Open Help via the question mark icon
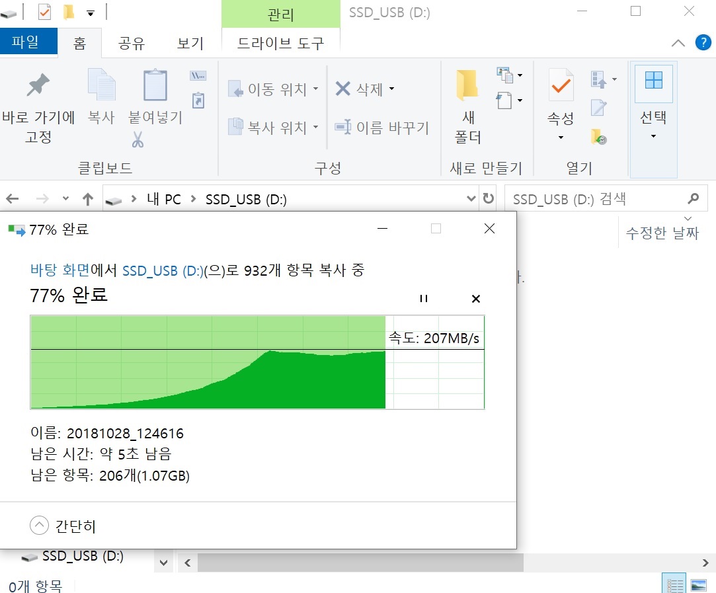 click(x=703, y=43)
